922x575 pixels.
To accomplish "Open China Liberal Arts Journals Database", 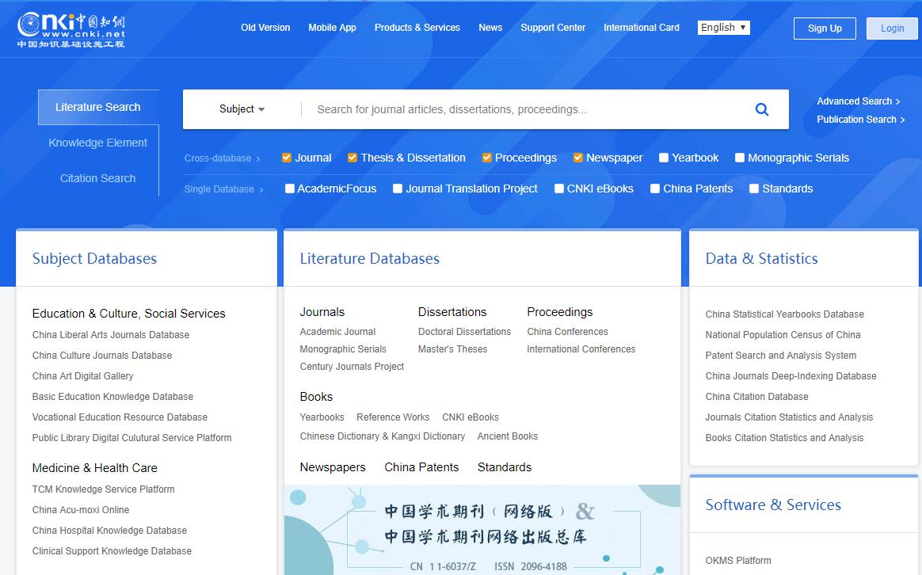I will (111, 334).
